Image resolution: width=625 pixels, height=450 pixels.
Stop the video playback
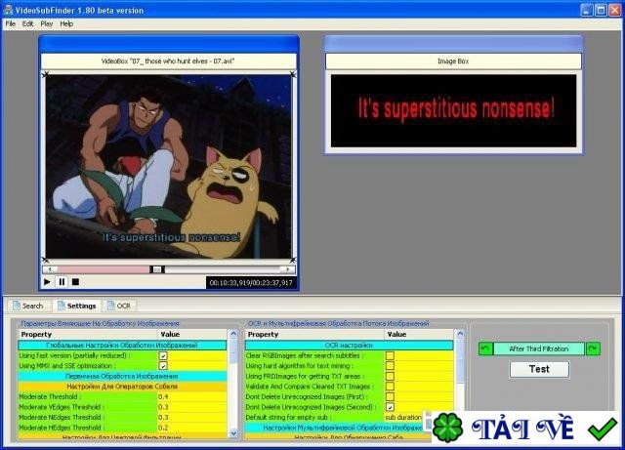coord(75,282)
